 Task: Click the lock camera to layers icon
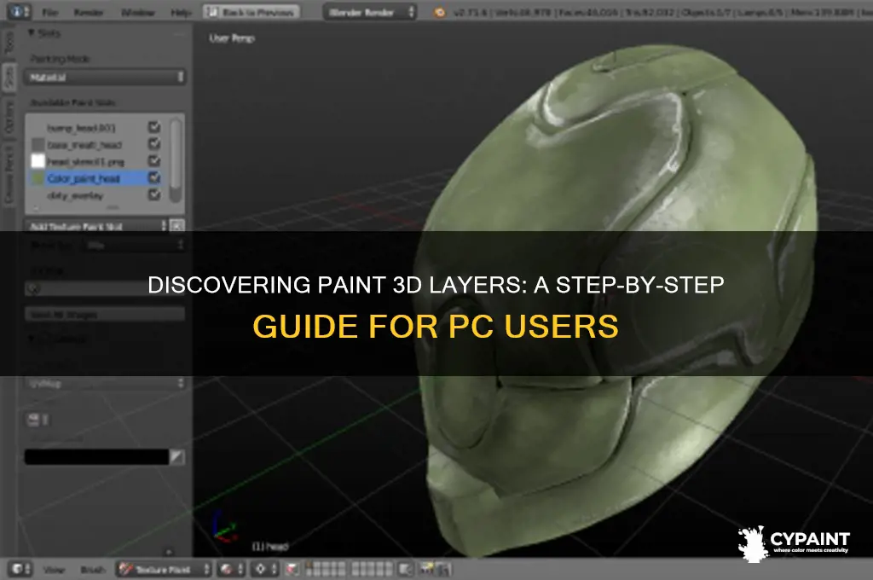[405, 570]
